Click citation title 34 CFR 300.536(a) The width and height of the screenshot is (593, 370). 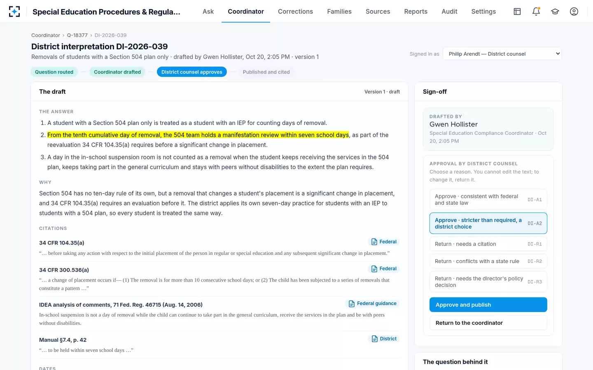(64, 270)
